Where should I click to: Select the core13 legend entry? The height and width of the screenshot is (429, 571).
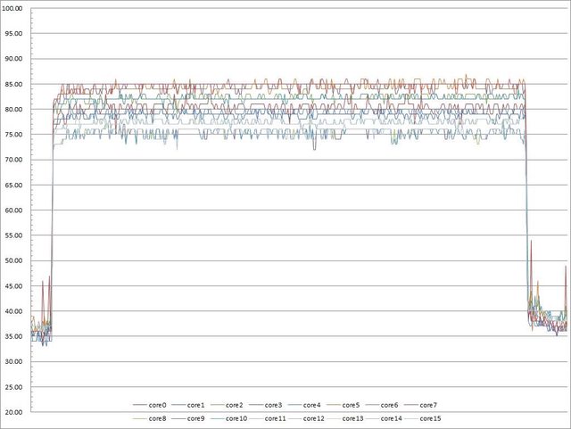click(352, 417)
